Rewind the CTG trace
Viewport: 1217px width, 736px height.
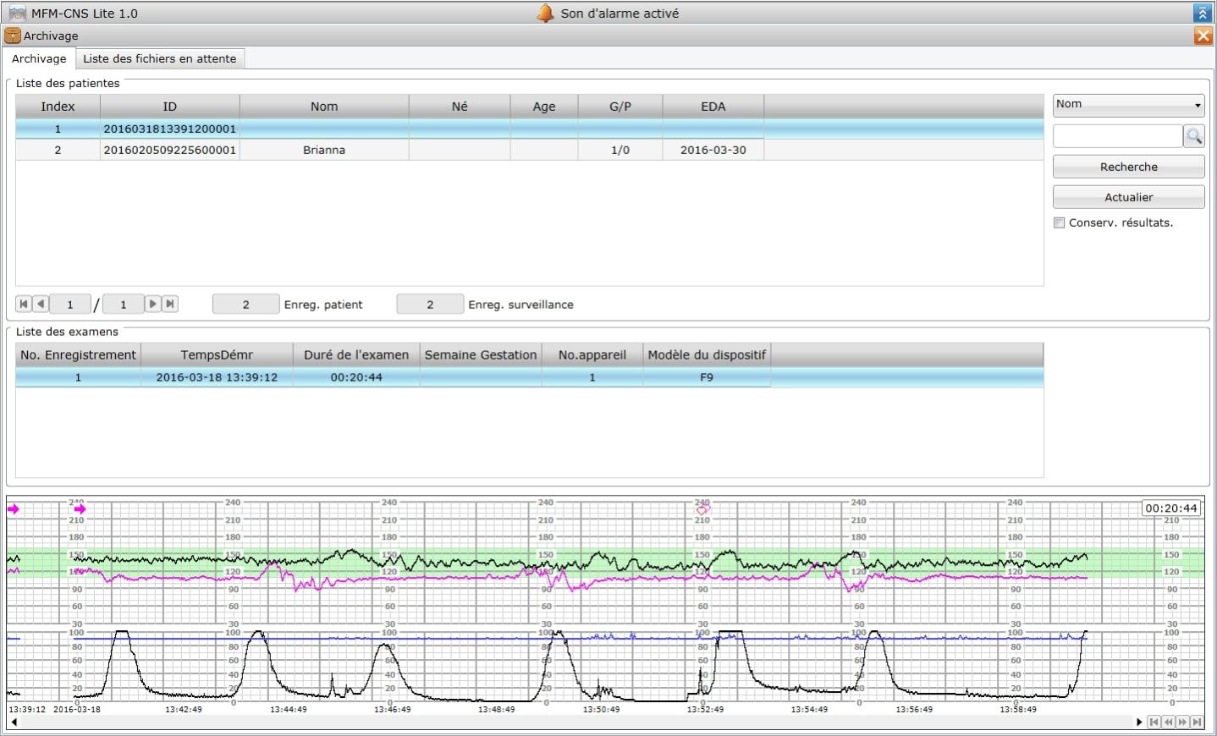[x=1168, y=722]
